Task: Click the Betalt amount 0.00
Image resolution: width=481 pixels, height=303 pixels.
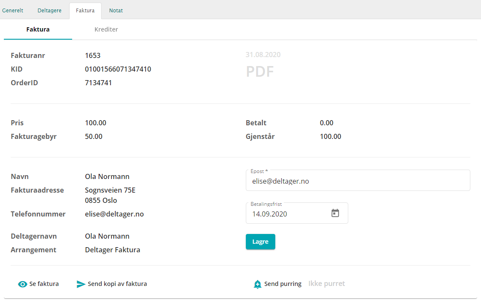Action: [326, 123]
